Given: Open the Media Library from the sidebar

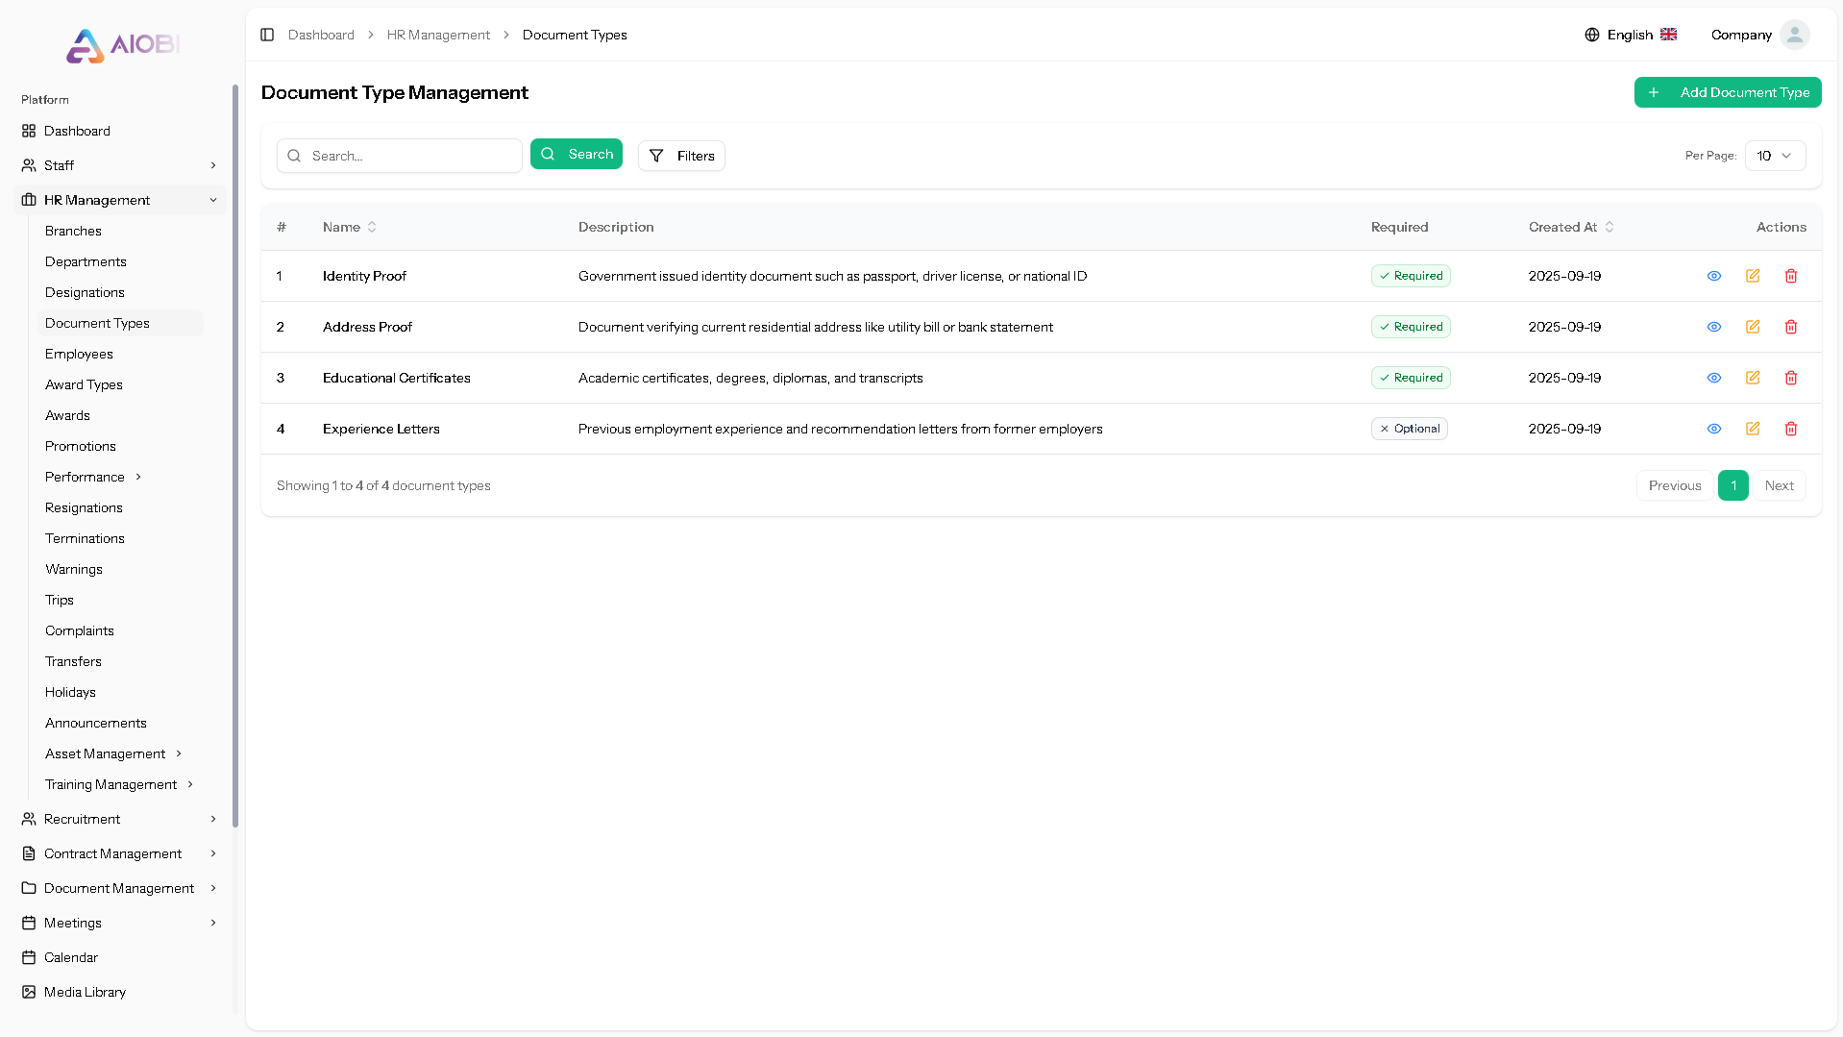Looking at the screenshot, I should click(84, 992).
